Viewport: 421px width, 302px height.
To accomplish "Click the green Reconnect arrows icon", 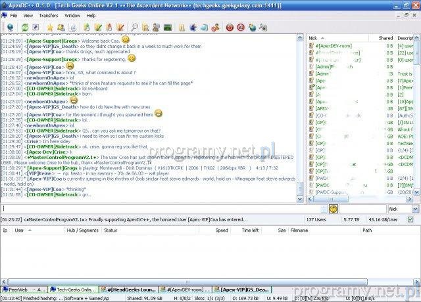I will click(x=24, y=28).
